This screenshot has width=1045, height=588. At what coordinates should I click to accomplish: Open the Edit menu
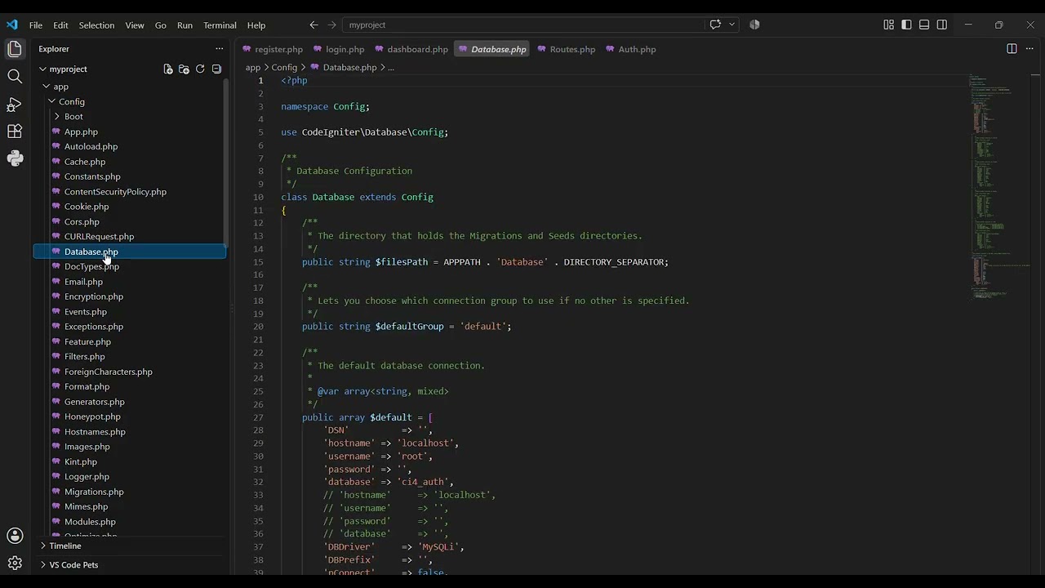click(x=61, y=25)
